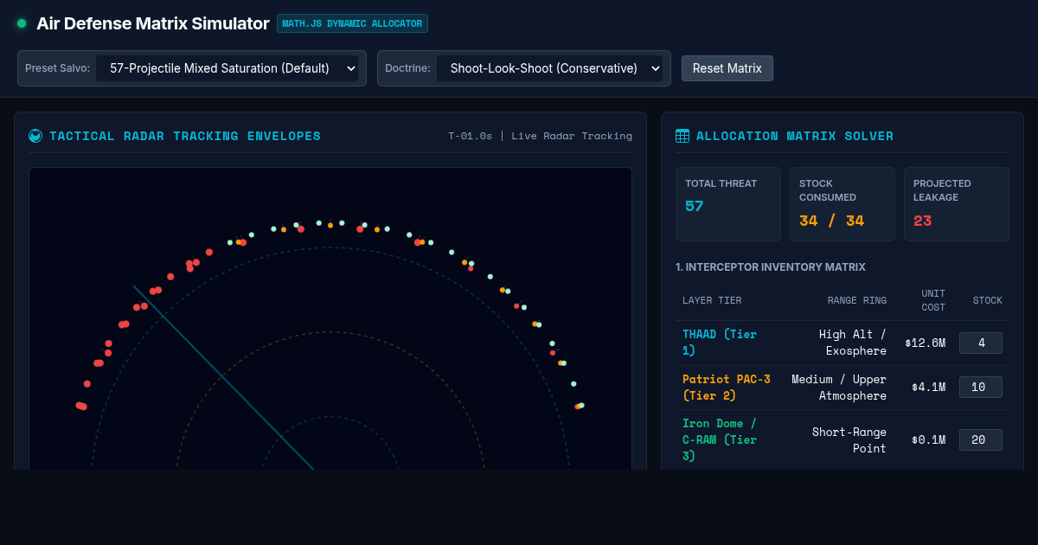Click the Stock Consumed value 34 / 34
The image size is (1038, 545).
point(831,221)
